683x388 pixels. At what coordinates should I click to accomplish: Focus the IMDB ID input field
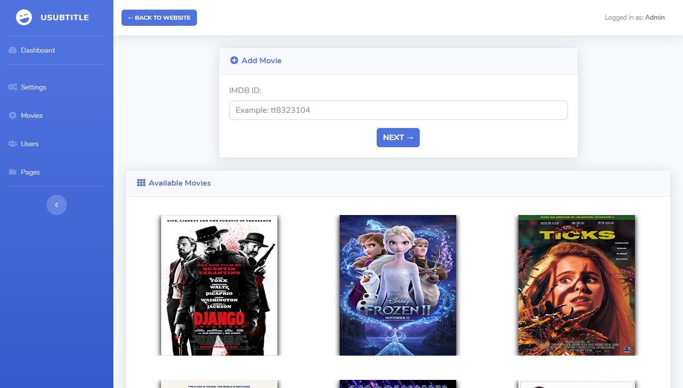tap(398, 110)
